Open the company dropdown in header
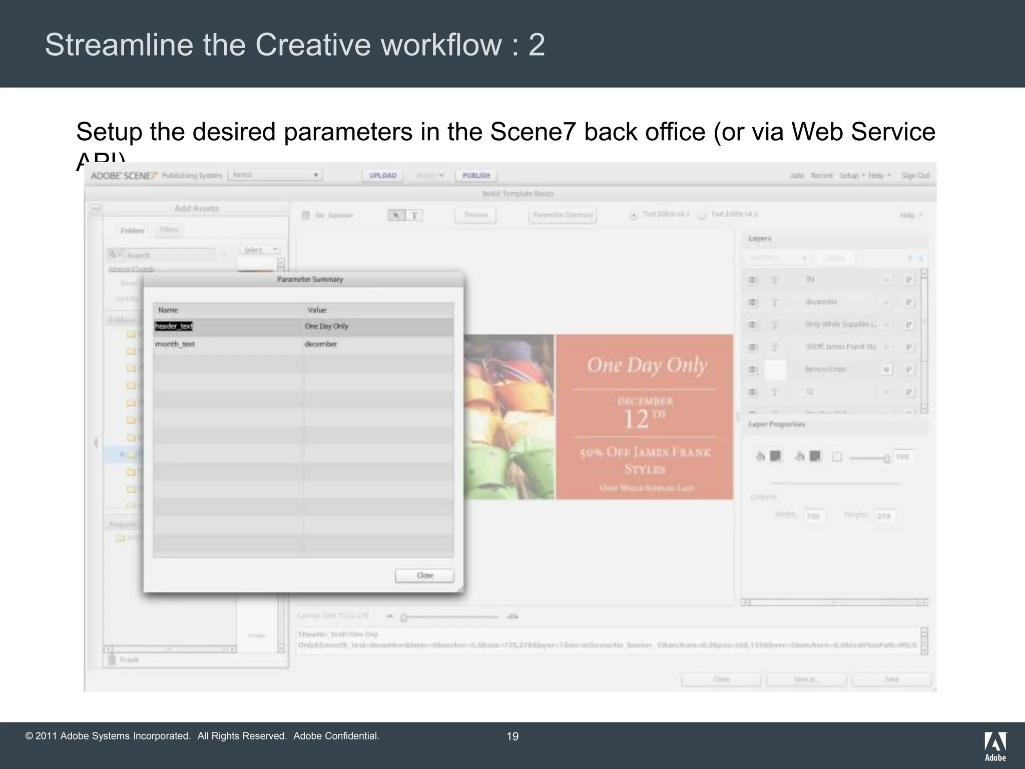1025x769 pixels. click(275, 175)
